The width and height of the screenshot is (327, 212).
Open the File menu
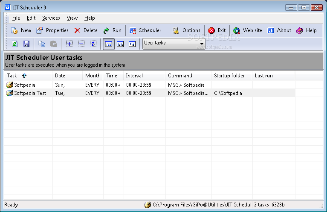(x=16, y=18)
